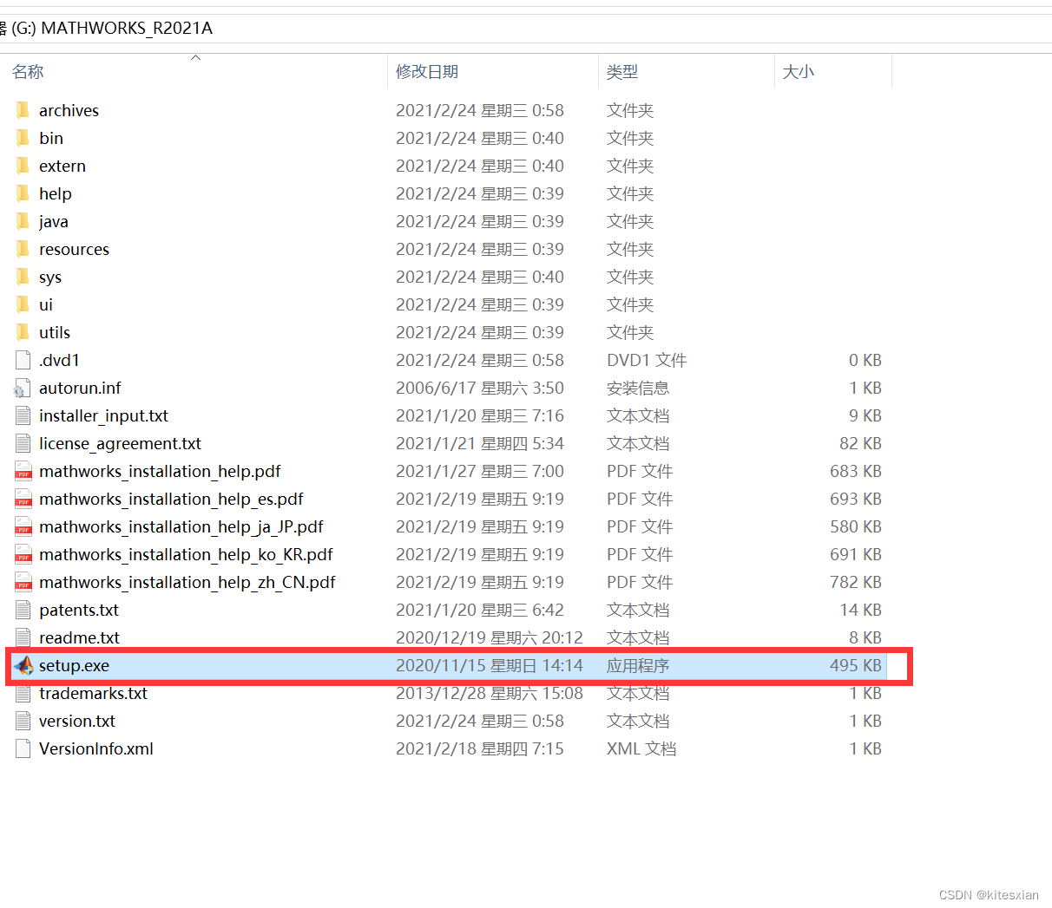Image resolution: width=1052 pixels, height=908 pixels.
Task: Click the mathworks_installation_help_ja_JP.pdf PDF icon
Action: click(23, 526)
